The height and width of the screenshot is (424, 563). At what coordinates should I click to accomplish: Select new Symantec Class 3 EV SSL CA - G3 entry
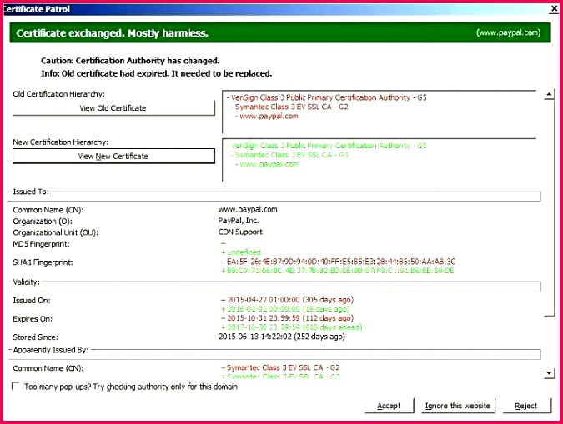(x=289, y=155)
